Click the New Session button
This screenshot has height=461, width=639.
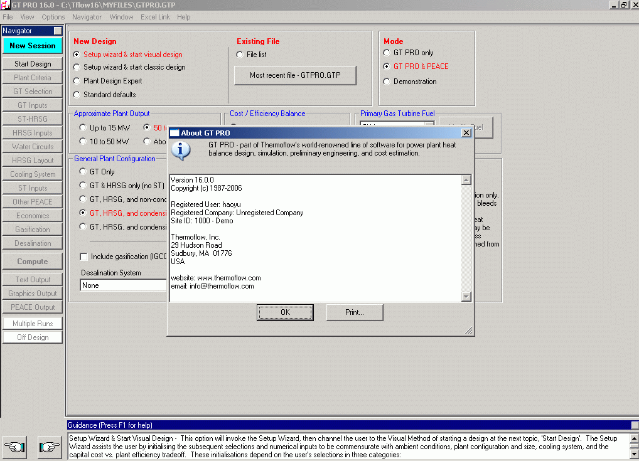click(33, 46)
